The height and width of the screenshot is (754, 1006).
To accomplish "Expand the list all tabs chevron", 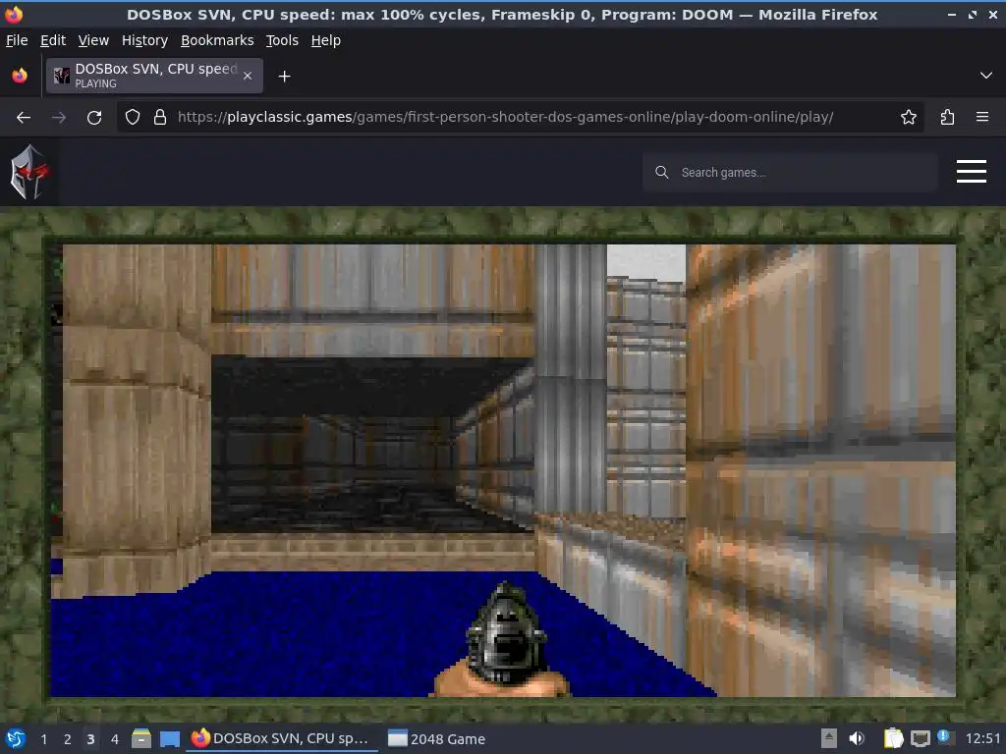I will [x=986, y=76].
